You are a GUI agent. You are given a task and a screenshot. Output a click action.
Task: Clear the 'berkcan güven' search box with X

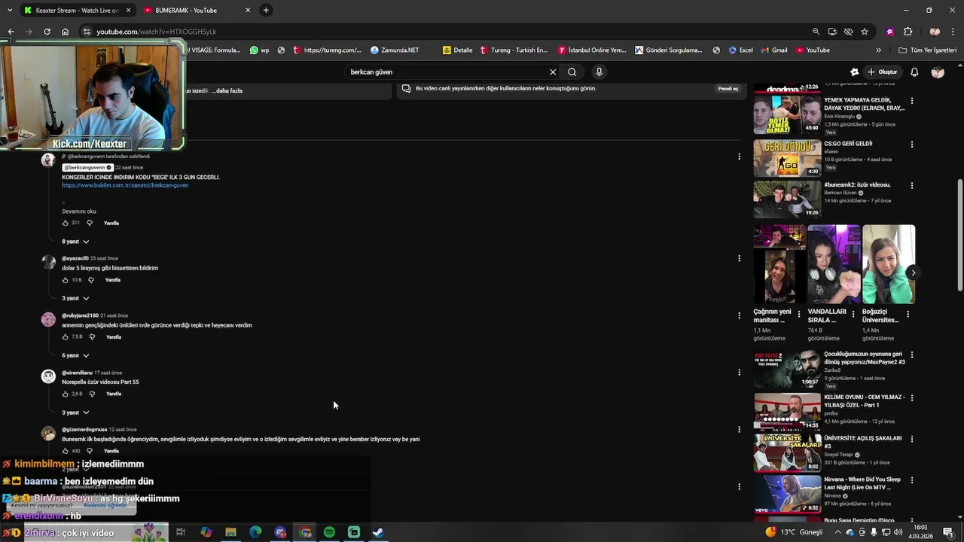(x=553, y=72)
